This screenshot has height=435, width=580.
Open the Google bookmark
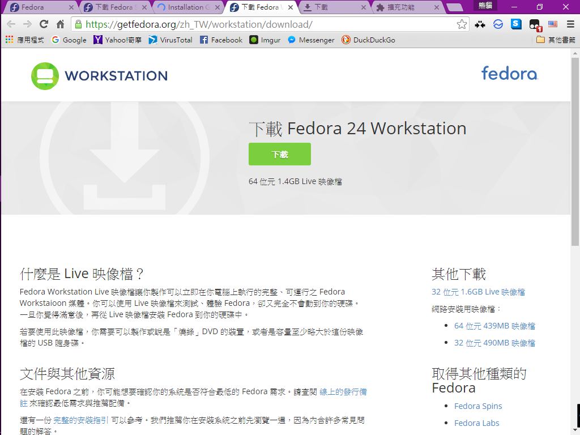coord(69,40)
